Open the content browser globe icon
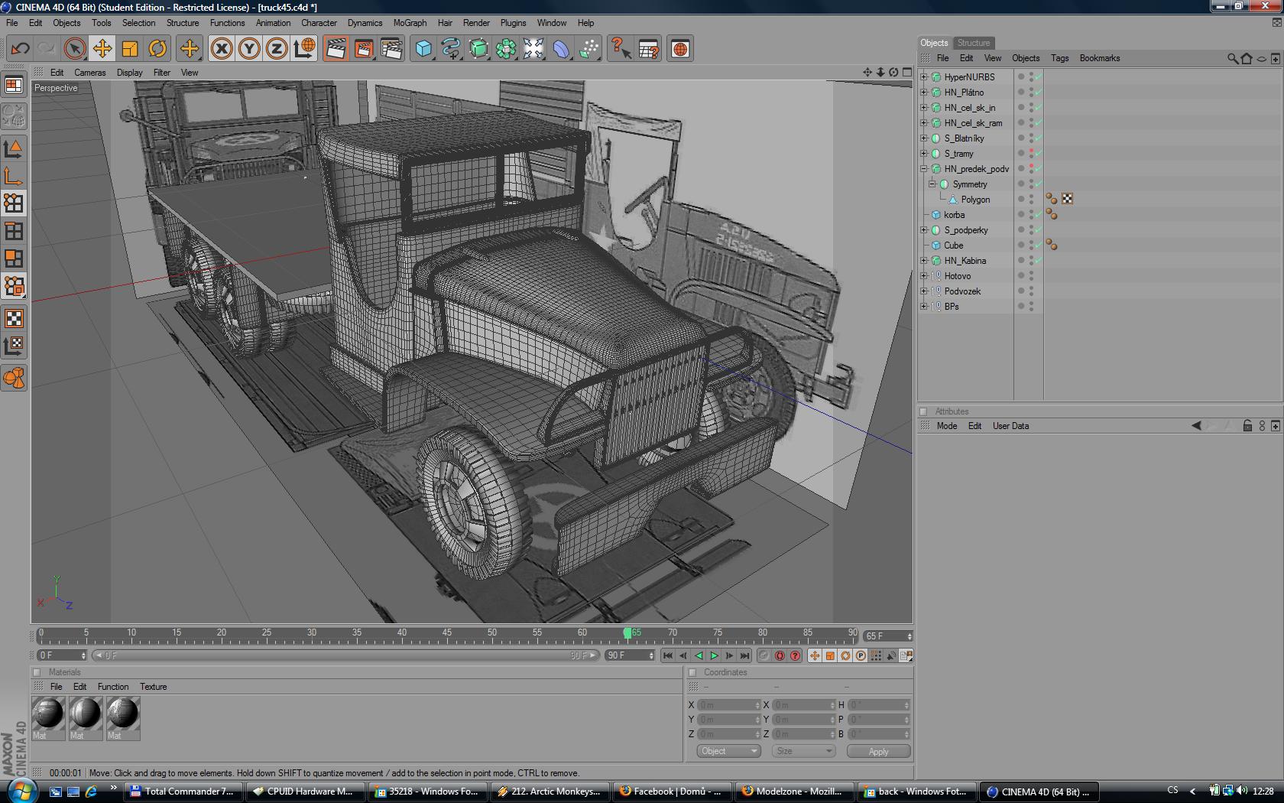Viewport: 1284px width, 803px height. point(680,49)
